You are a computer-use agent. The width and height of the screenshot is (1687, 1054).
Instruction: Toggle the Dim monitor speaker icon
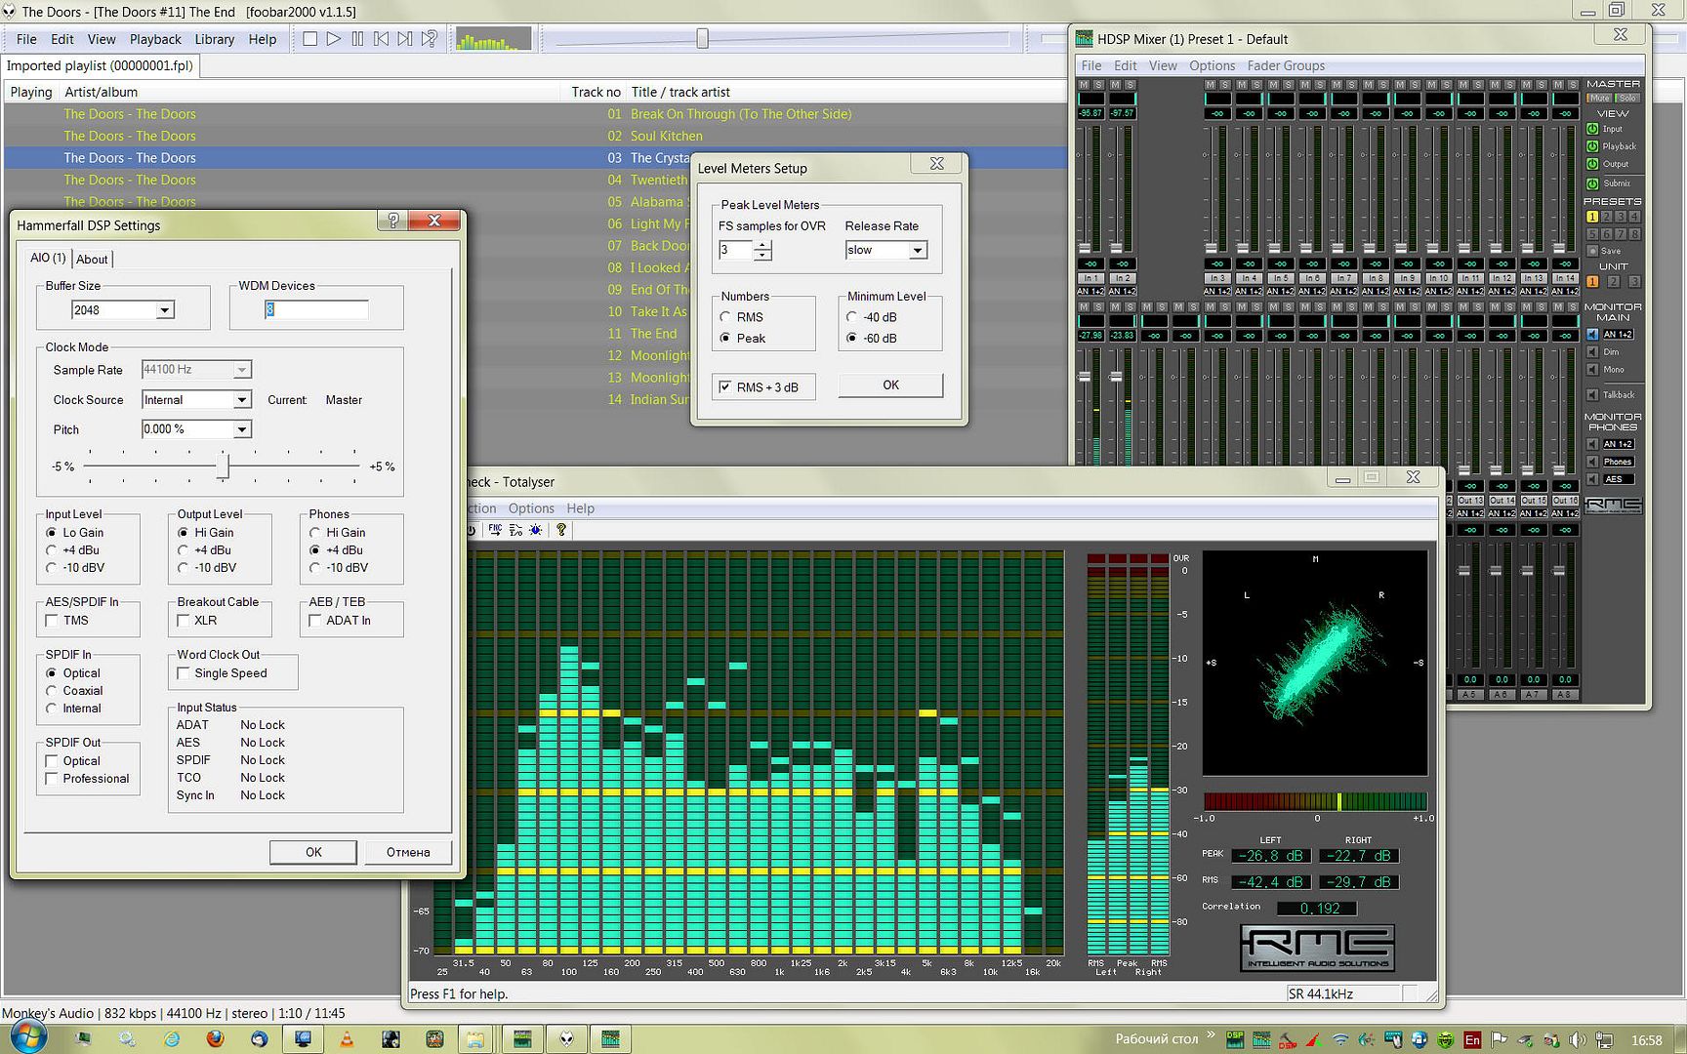[1593, 352]
